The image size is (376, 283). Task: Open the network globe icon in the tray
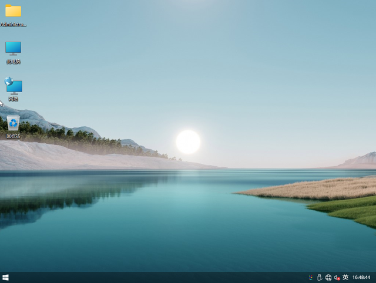tap(328, 278)
